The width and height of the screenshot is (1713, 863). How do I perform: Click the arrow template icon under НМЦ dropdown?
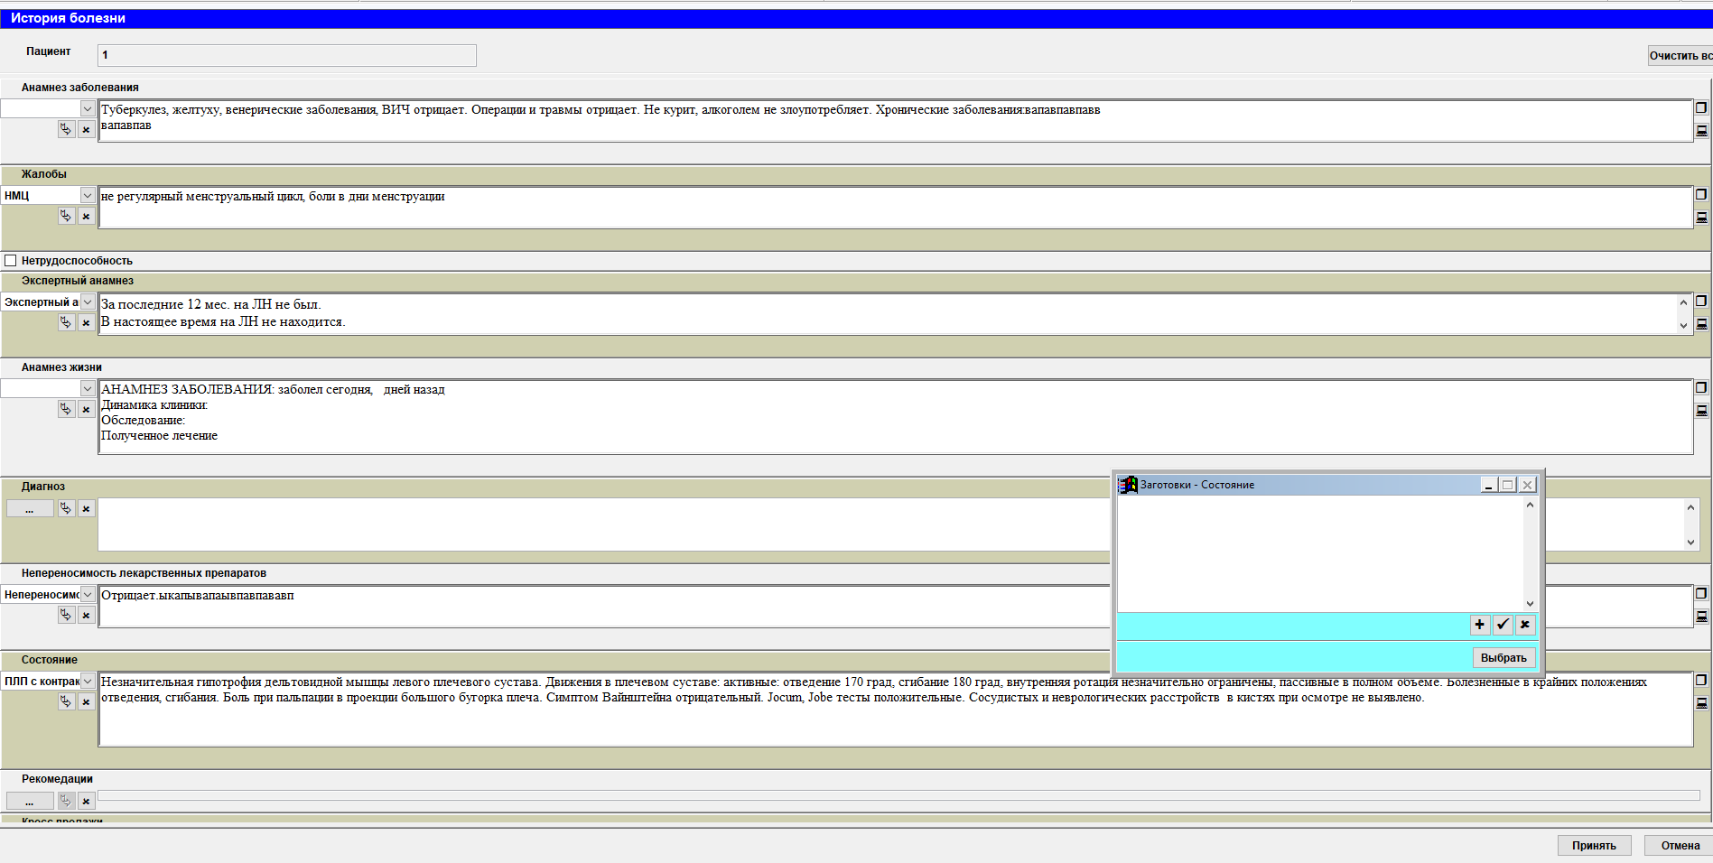66,217
